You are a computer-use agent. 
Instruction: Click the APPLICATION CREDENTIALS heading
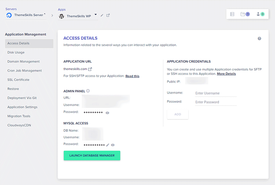coord(189,61)
